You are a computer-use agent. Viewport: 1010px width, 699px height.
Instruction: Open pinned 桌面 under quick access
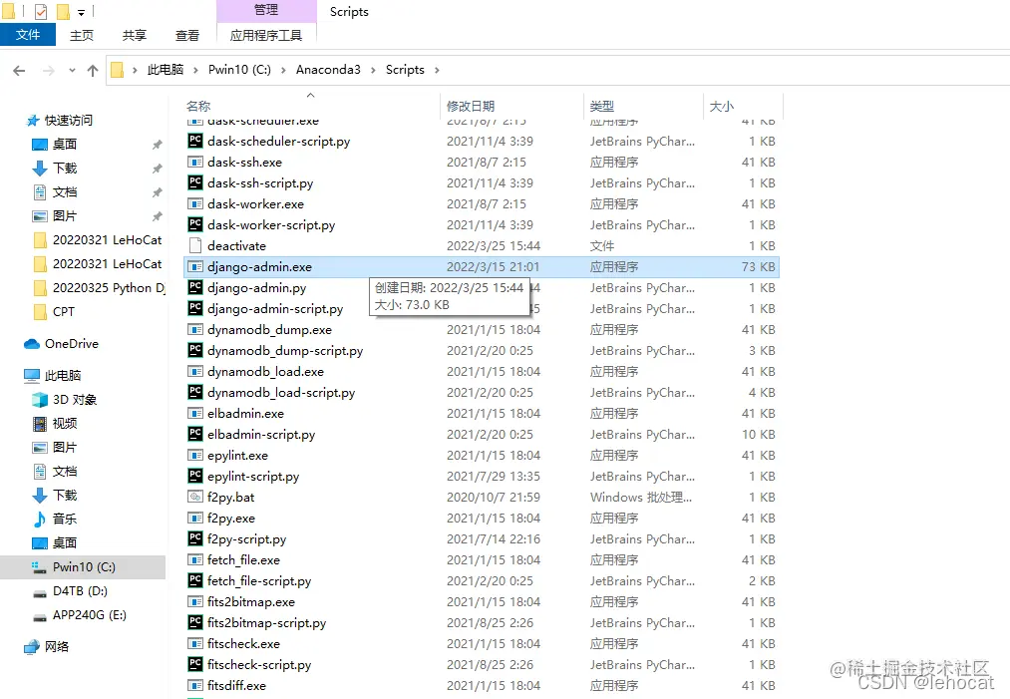65,145
